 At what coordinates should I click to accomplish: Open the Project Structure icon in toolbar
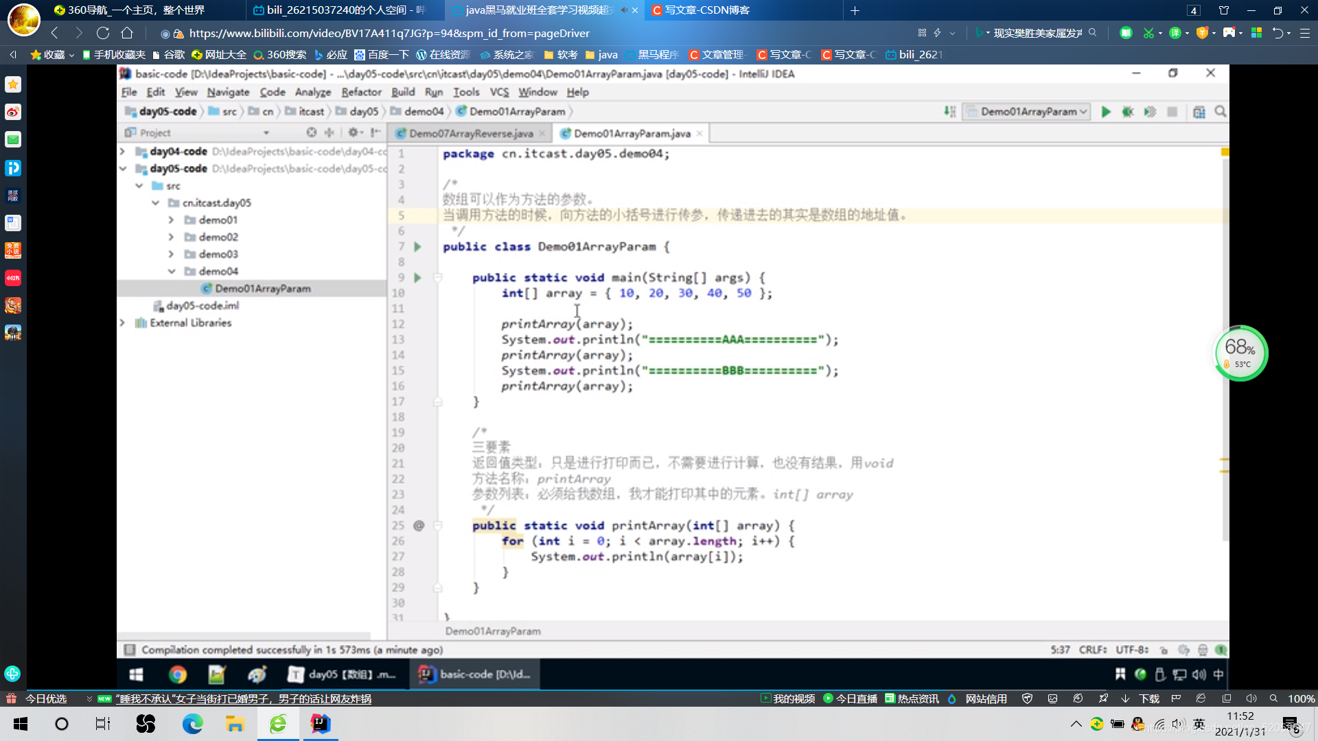(1199, 112)
